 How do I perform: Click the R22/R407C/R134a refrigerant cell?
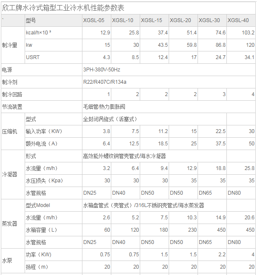coord(105,82)
